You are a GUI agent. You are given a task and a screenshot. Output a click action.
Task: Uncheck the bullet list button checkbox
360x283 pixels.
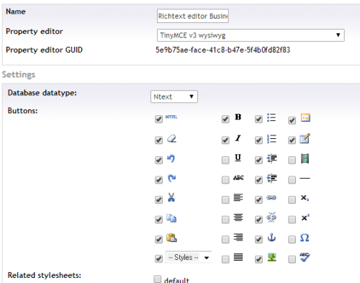coord(258,119)
